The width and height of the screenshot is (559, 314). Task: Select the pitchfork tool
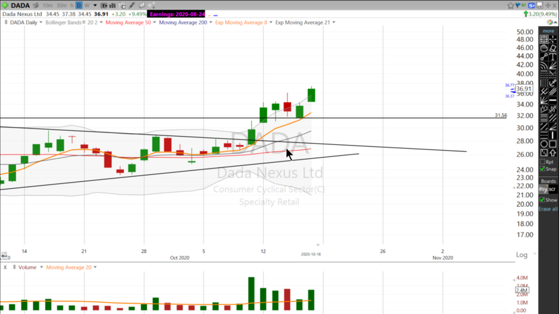pos(544,92)
